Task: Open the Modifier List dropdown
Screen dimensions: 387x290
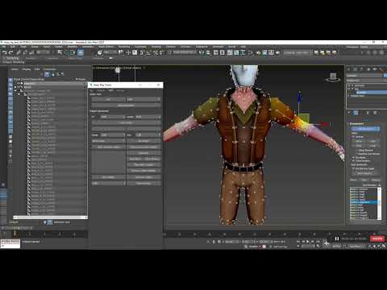Action: pos(367,81)
